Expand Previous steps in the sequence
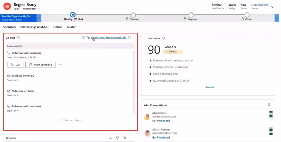 (x=71, y=120)
